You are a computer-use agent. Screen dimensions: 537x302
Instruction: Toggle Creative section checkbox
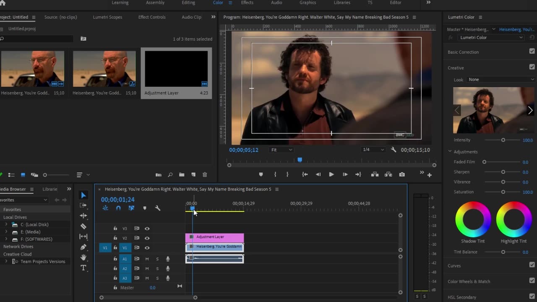pos(532,67)
